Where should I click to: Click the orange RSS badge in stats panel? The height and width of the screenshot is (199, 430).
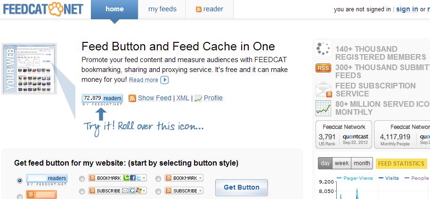click(x=323, y=68)
